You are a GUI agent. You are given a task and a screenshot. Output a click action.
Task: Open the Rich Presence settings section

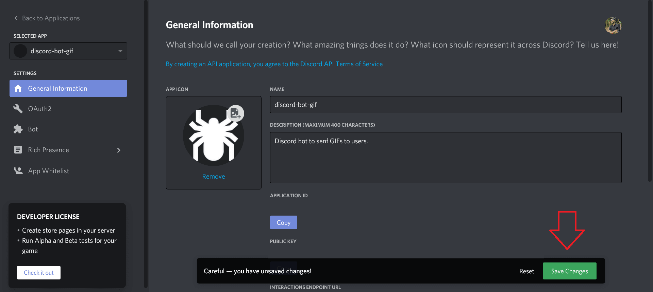coord(68,150)
